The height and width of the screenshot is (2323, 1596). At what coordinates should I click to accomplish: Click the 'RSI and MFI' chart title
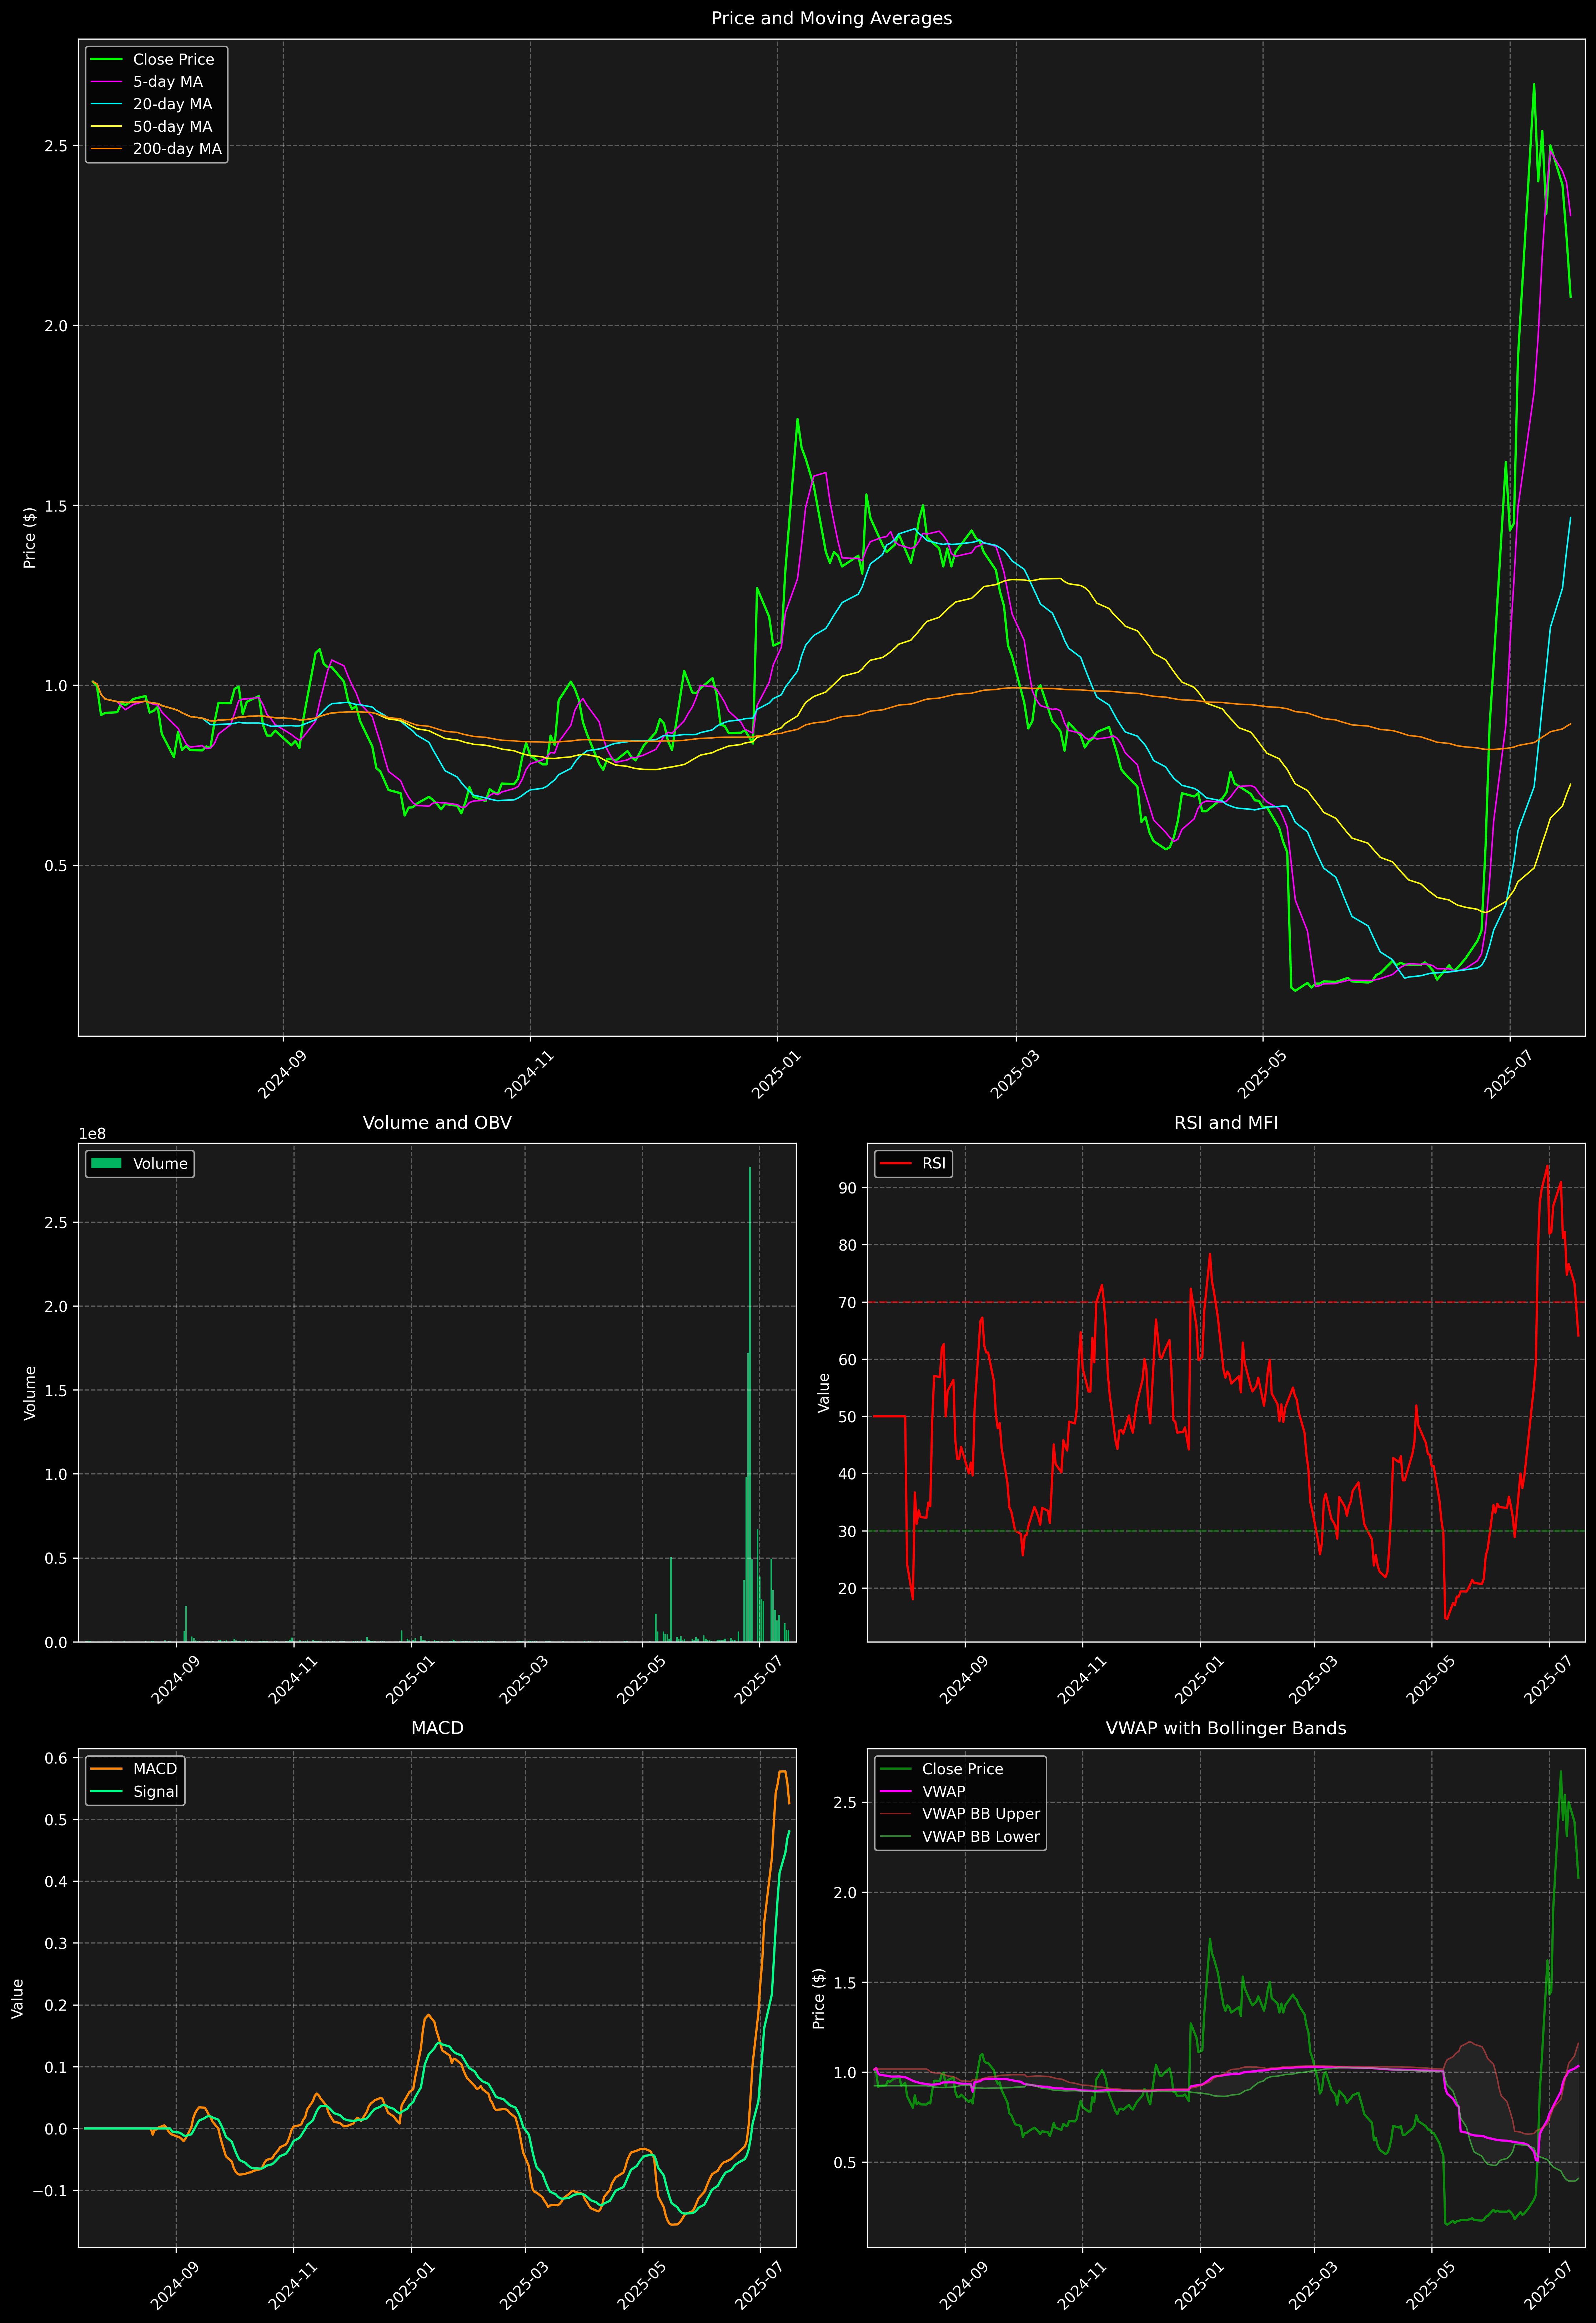click(x=1226, y=1122)
